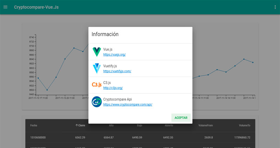This screenshot has width=280, height=148.
Task: Click the Vuetify.js logo icon
Action: click(97, 68)
